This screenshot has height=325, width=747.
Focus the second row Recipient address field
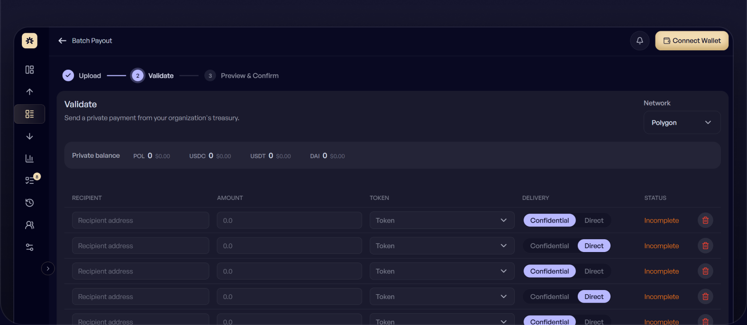141,246
